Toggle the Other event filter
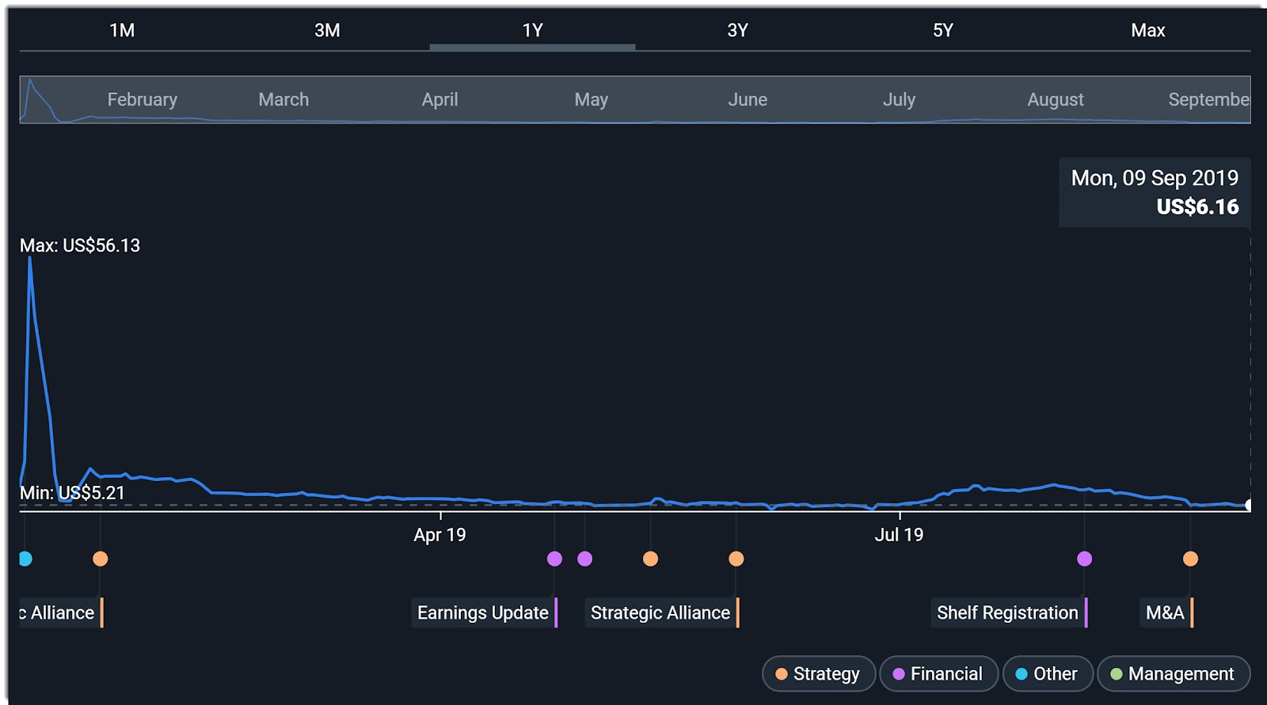Screen dimensions: 1267x705 coord(1048,674)
